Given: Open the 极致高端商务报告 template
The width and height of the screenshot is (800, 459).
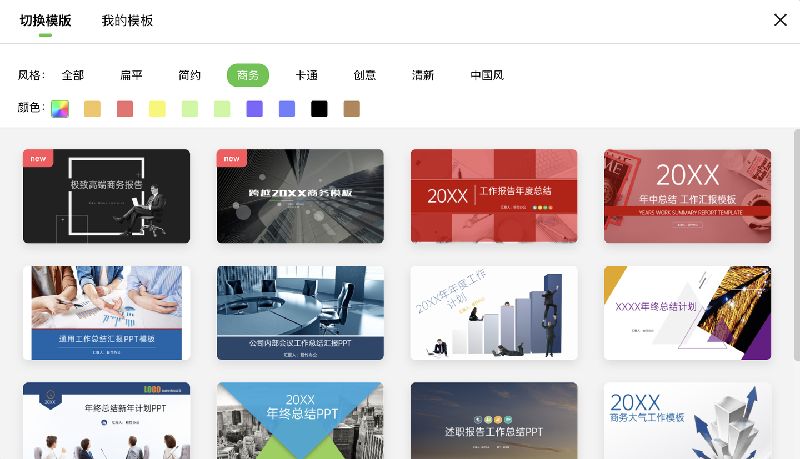Looking at the screenshot, I should 106,196.
